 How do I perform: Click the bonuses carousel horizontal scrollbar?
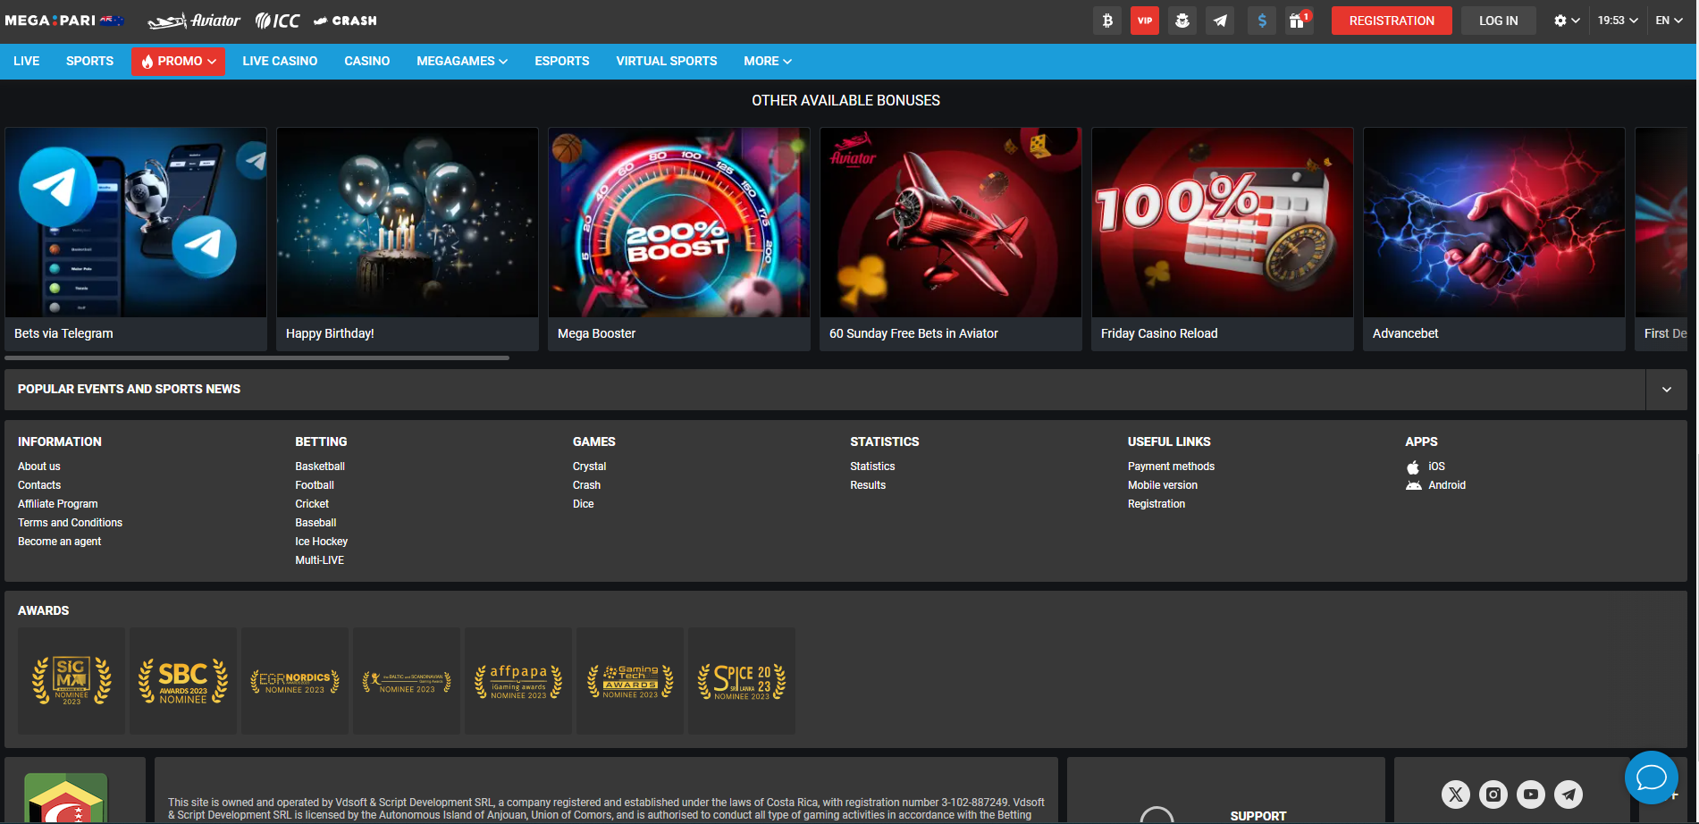pos(257,357)
